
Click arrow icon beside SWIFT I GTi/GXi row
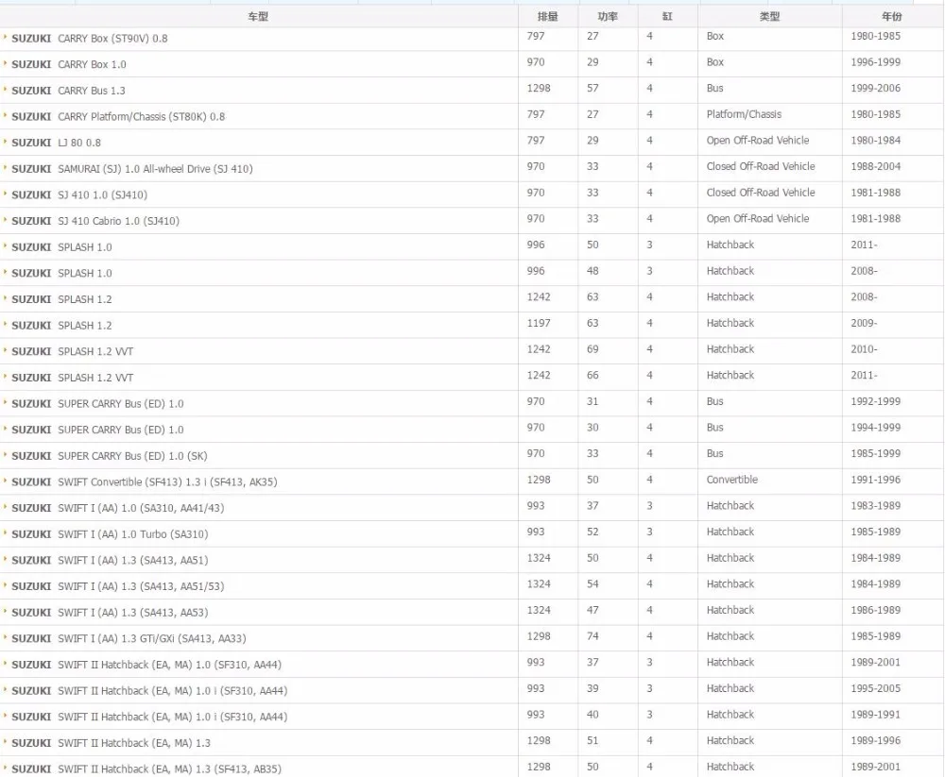pyautogui.click(x=6, y=637)
